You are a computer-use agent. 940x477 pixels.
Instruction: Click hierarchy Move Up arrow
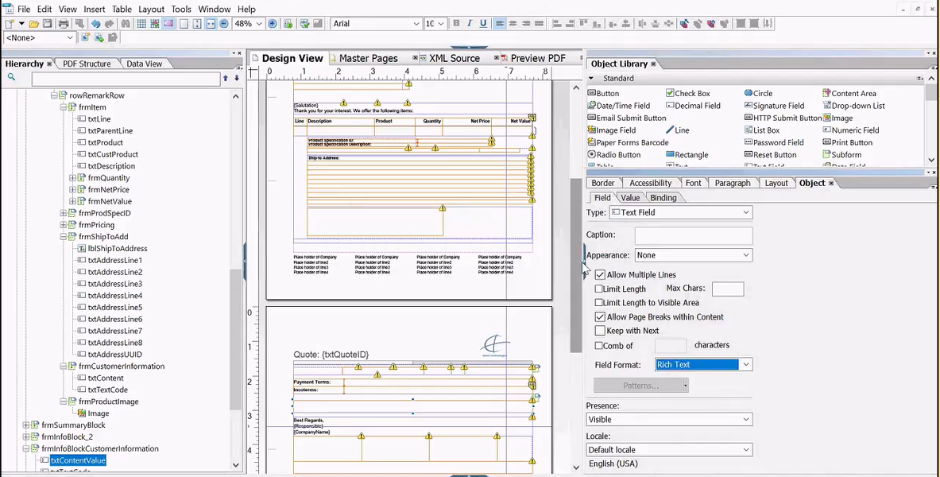coord(226,78)
